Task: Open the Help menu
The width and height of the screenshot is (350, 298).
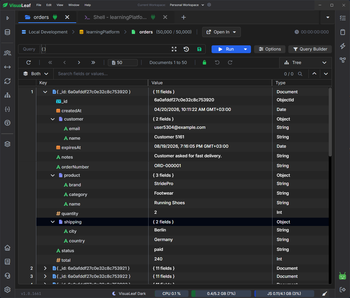Action: point(88,5)
